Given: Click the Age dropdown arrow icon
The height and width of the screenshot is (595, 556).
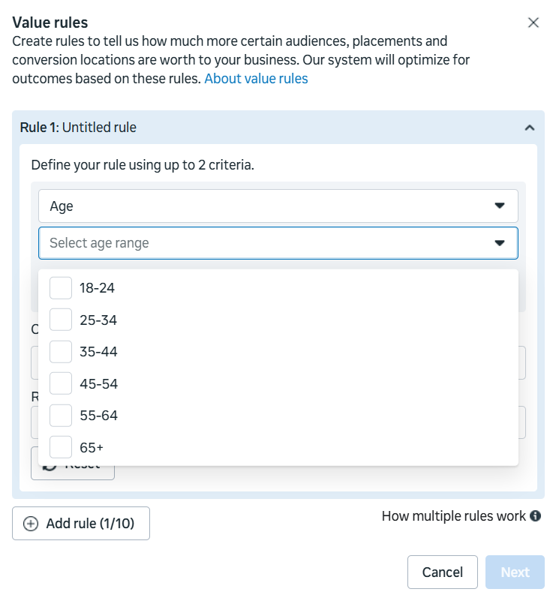Looking at the screenshot, I should (500, 206).
